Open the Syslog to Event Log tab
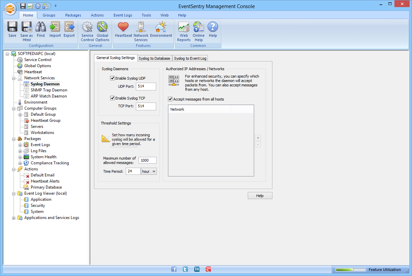This screenshot has width=412, height=276. [190, 58]
